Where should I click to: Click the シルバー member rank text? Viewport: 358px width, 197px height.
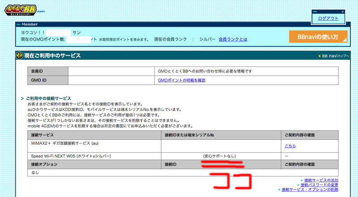pyautogui.click(x=207, y=39)
